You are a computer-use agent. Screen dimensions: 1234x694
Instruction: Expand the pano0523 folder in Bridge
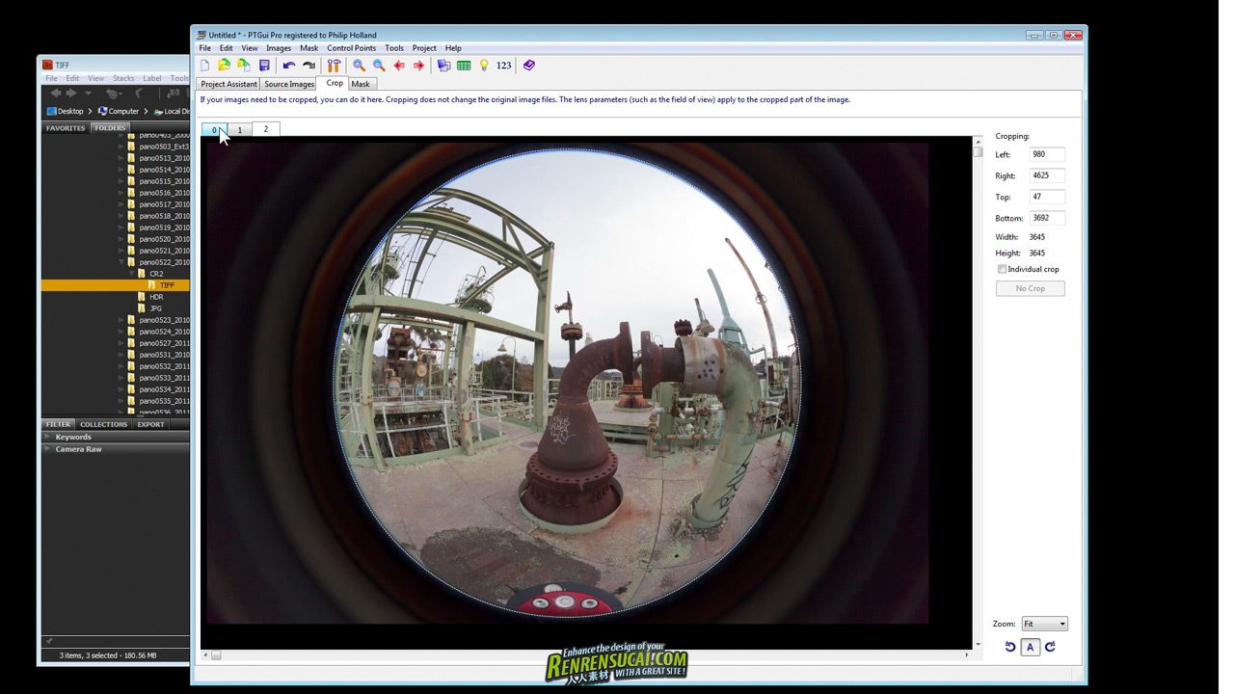121,320
